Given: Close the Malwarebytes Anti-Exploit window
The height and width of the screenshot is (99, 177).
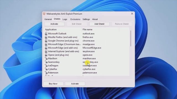Looking at the screenshot, I should point(132,14).
